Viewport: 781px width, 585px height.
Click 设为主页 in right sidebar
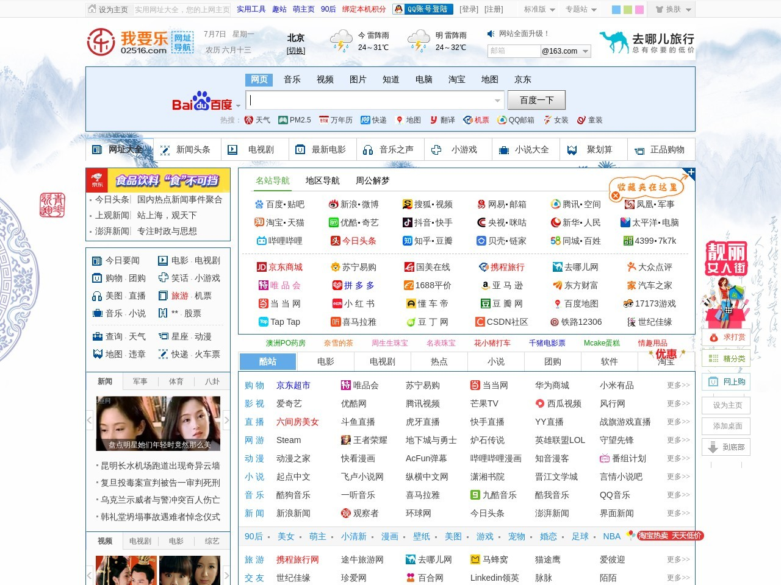click(727, 405)
